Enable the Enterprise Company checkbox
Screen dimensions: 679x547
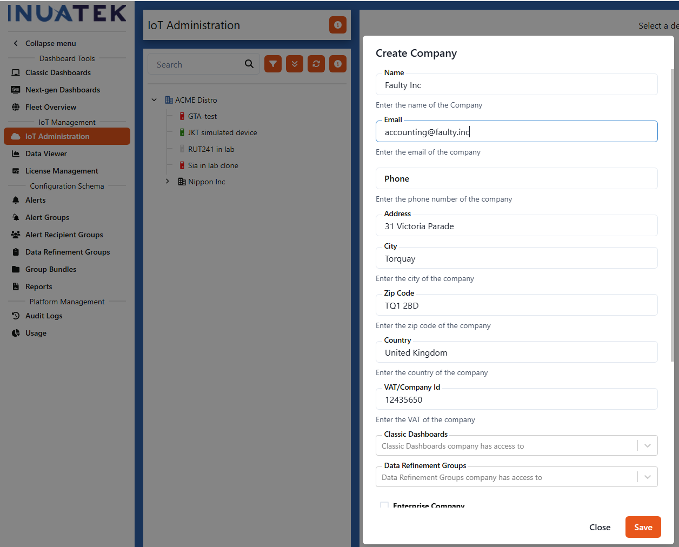384,505
